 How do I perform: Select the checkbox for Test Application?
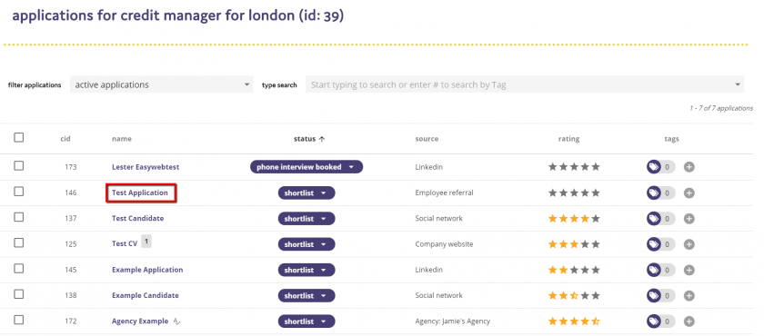18,193
